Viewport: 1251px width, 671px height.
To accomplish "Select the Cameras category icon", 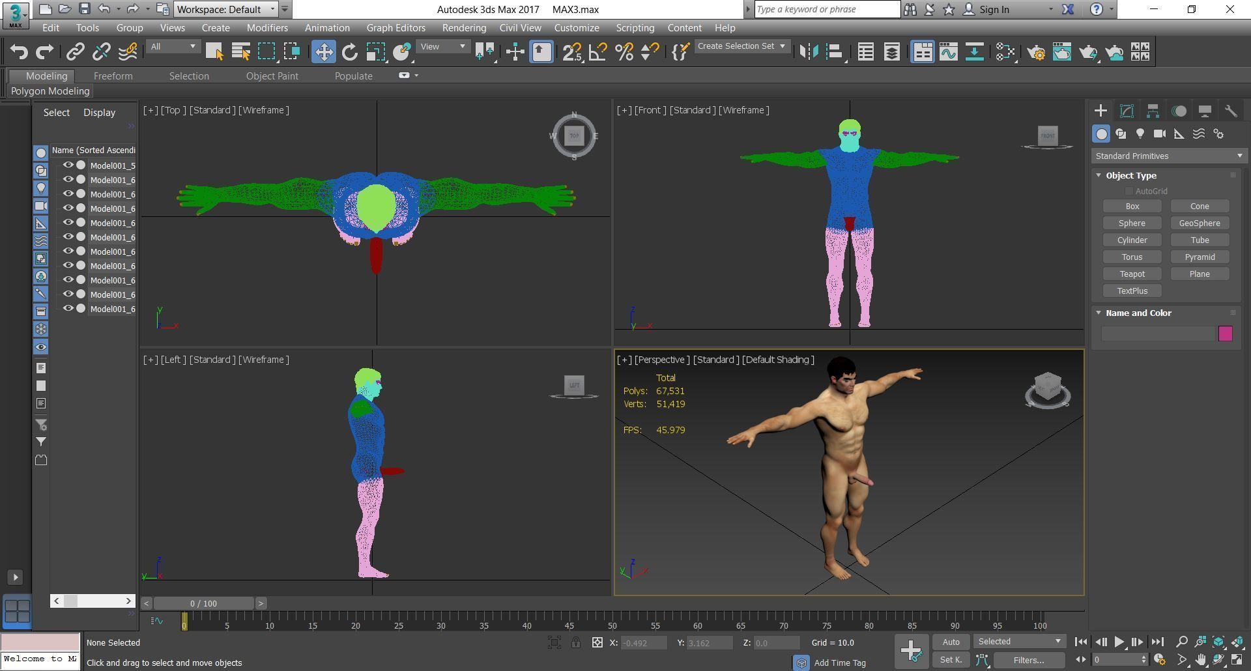I will click(1160, 134).
